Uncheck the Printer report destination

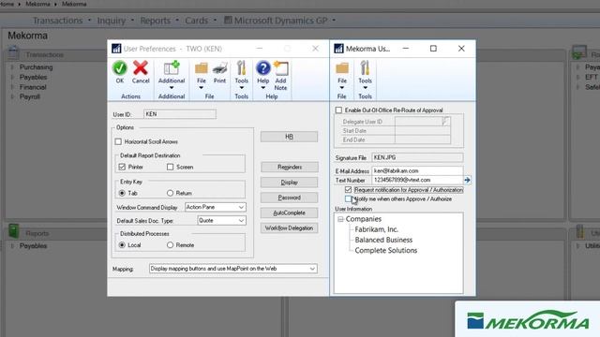122,167
